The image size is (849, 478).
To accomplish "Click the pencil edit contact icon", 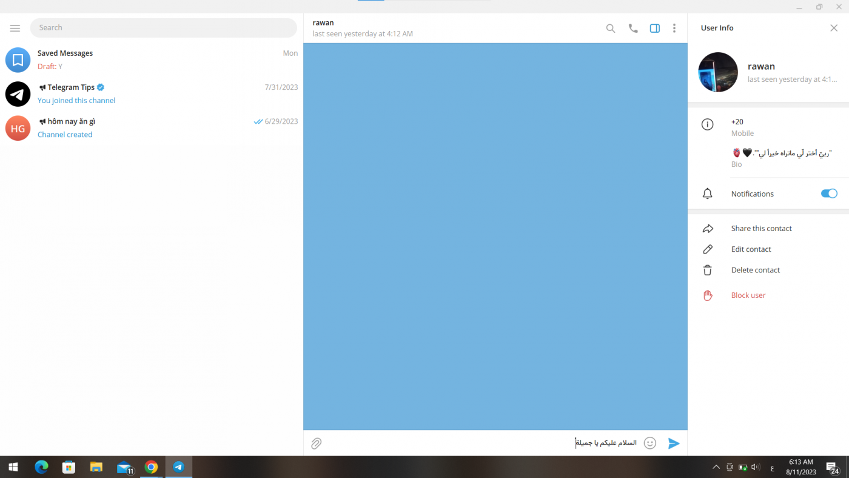I will 707,249.
